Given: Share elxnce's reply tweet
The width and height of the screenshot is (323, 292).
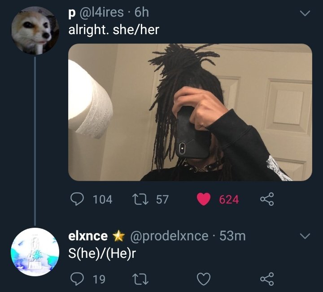Looking at the screenshot, I should [267, 279].
